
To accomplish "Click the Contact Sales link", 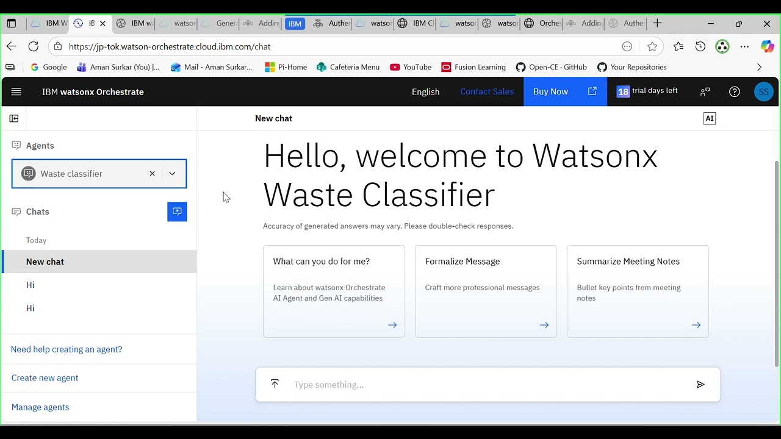I will 487,91.
